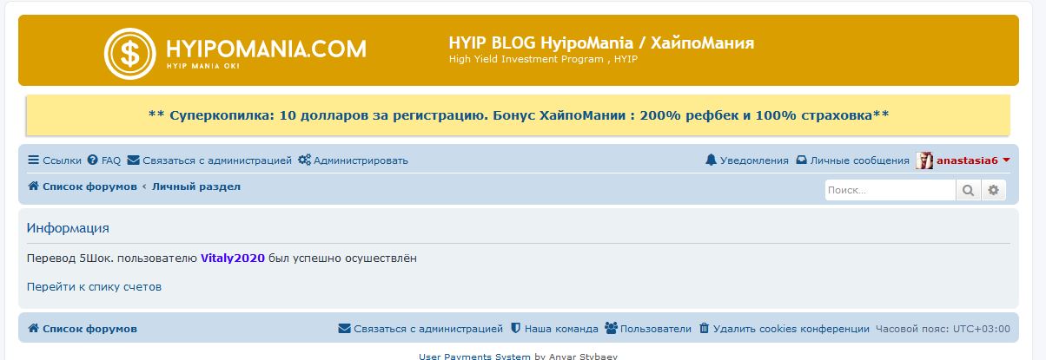Focus the Поиск search field
This screenshot has height=360, width=1046.
(890, 190)
